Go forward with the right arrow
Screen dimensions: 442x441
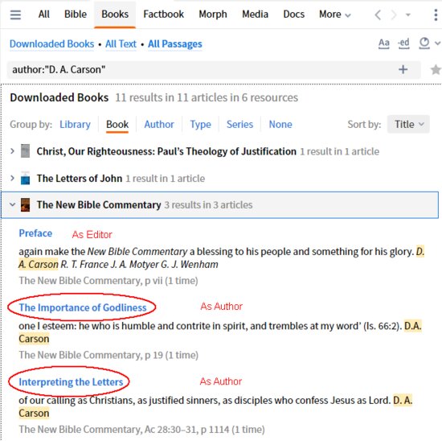click(x=394, y=14)
